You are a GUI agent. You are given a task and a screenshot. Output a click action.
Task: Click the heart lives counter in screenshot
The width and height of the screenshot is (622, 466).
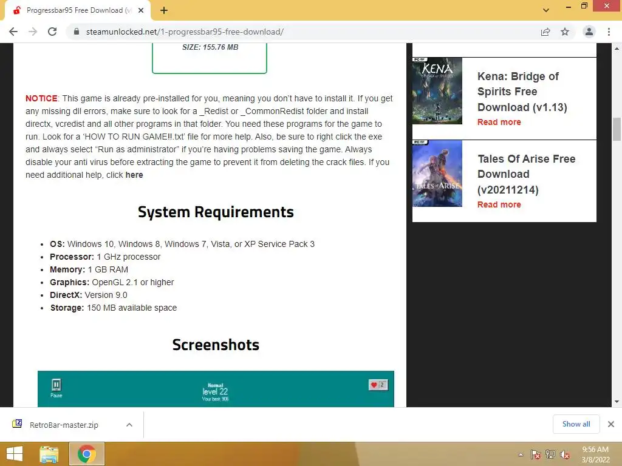tap(378, 385)
